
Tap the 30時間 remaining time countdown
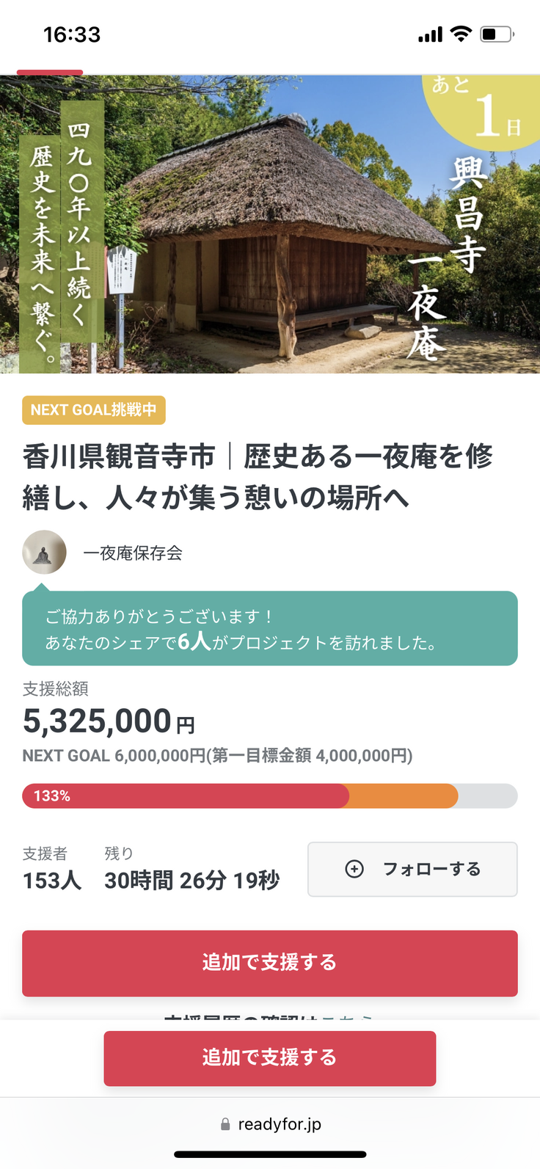pyautogui.click(x=191, y=880)
